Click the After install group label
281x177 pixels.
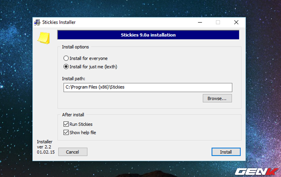pyautogui.click(x=73, y=115)
